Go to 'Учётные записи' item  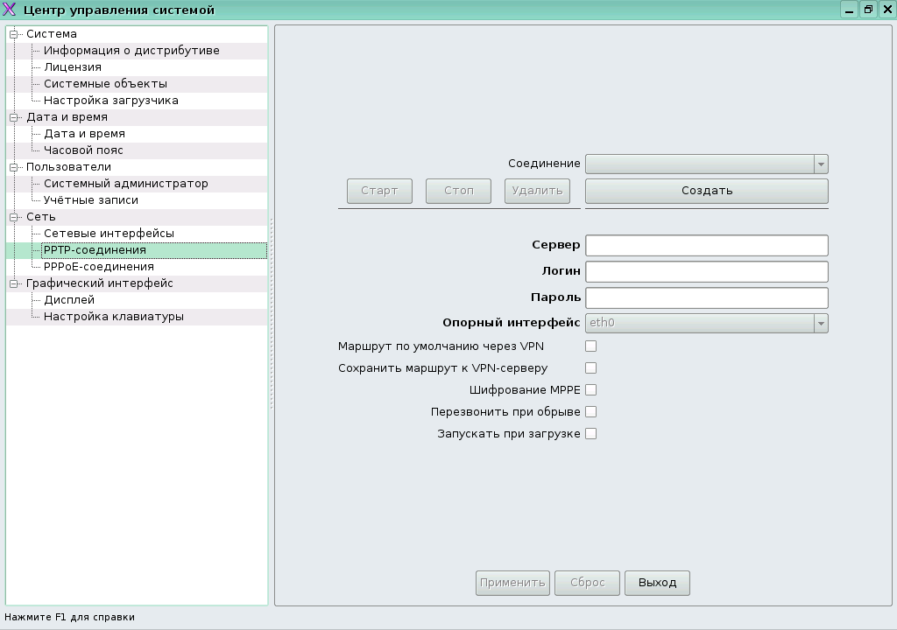[x=91, y=200]
